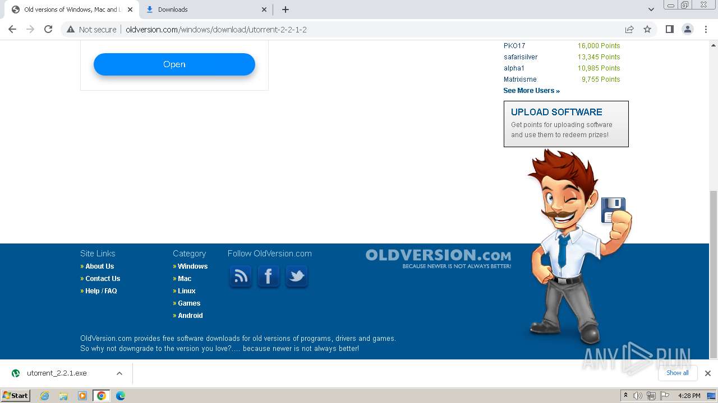This screenshot has width=718, height=403.
Task: Open the Not secure site info
Action: [91, 30]
